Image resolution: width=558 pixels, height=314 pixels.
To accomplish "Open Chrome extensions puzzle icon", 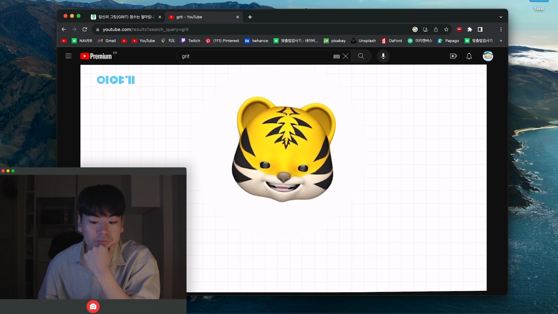I will (x=469, y=29).
